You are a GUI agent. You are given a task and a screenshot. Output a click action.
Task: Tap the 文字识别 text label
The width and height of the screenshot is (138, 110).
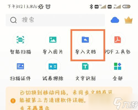(85, 78)
